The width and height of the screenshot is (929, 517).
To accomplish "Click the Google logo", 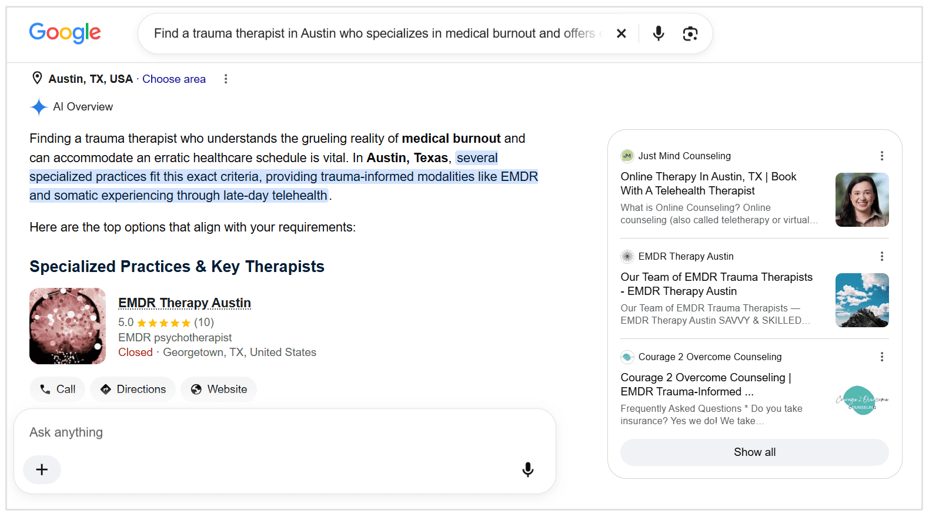I will 65,33.
